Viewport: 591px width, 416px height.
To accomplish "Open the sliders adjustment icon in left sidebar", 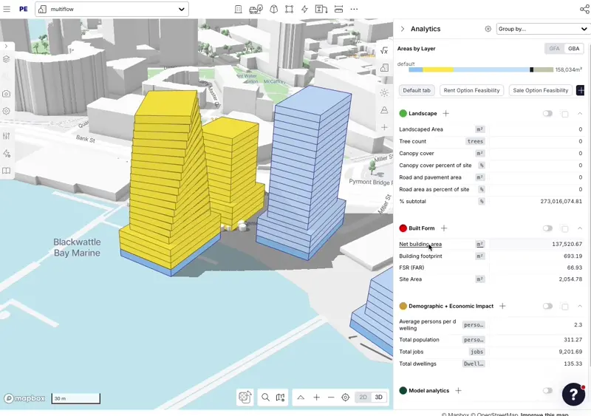I will point(7,136).
